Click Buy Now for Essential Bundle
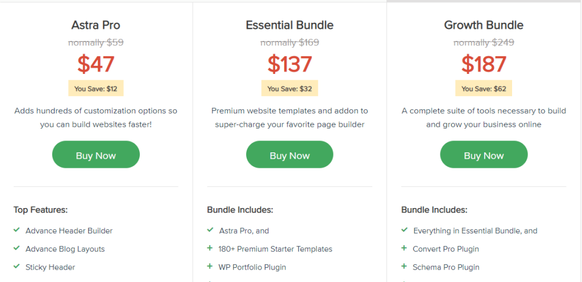The width and height of the screenshot is (582, 282). coord(289,154)
